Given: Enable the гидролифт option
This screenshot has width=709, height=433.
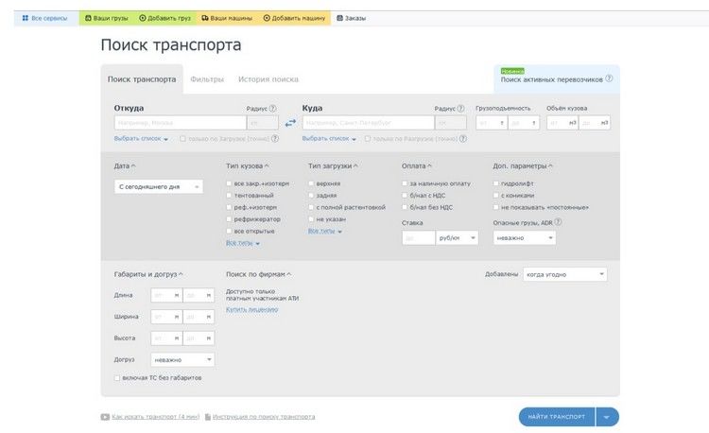Looking at the screenshot, I should point(496,182).
